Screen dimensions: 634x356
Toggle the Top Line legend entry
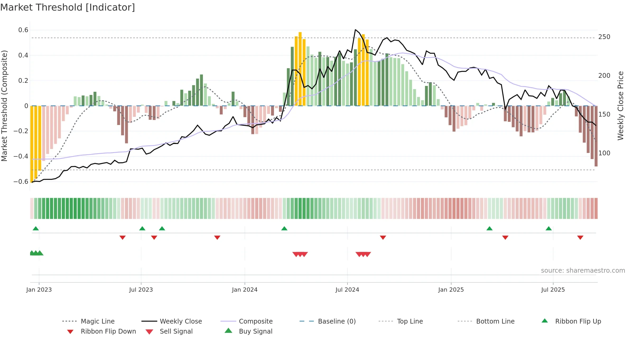point(400,321)
